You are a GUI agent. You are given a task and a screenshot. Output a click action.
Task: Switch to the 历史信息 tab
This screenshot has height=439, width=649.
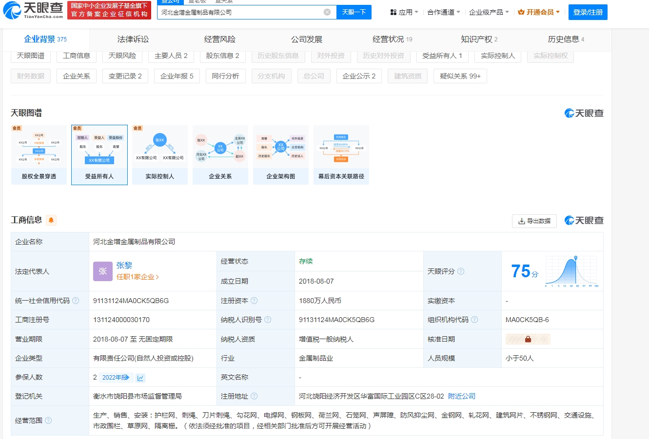[566, 39]
